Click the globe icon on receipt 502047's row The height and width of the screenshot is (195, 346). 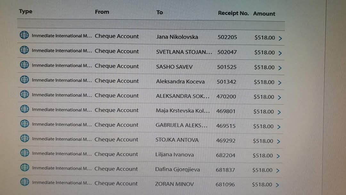(24, 50)
